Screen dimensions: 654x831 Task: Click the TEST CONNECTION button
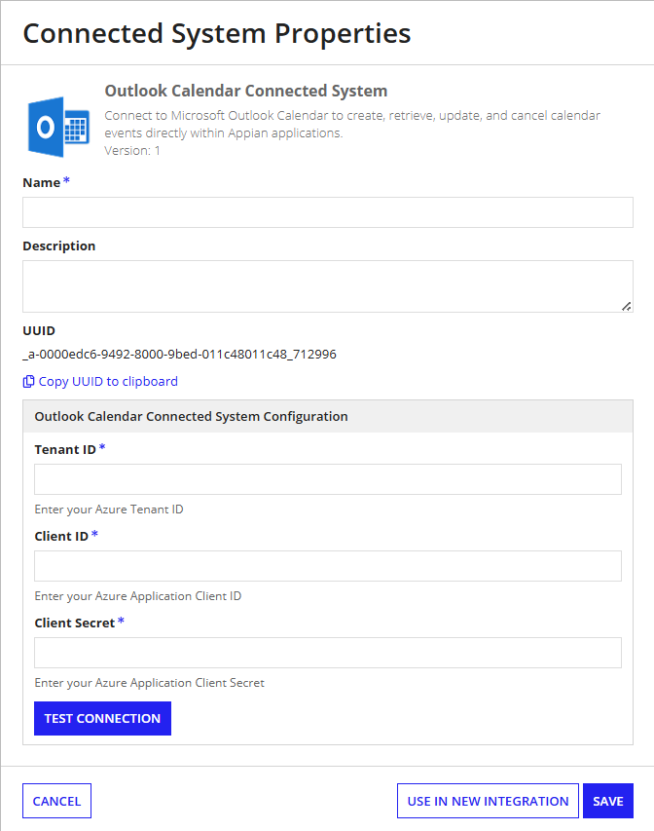click(x=103, y=719)
